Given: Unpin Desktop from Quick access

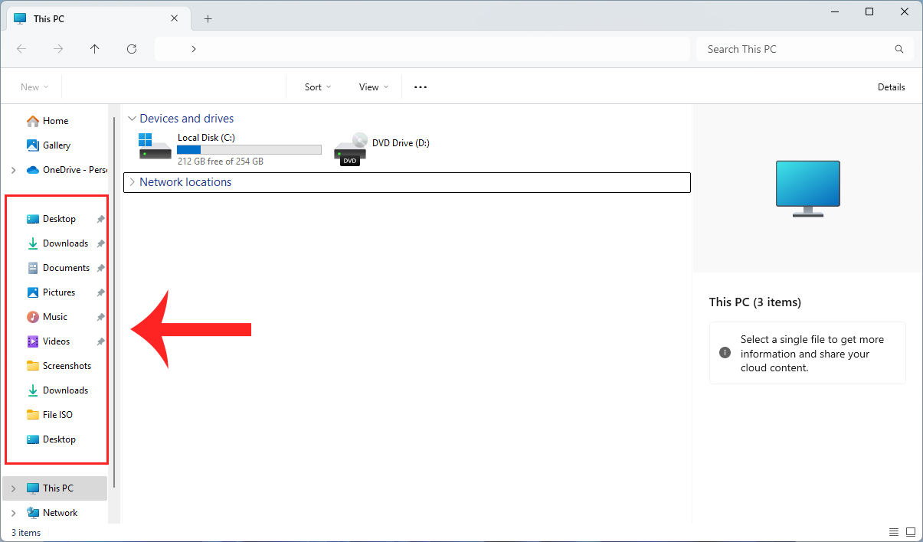Looking at the screenshot, I should click(100, 218).
